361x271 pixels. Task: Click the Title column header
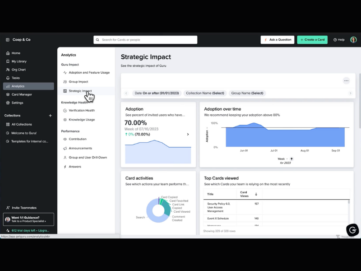[x=210, y=194]
